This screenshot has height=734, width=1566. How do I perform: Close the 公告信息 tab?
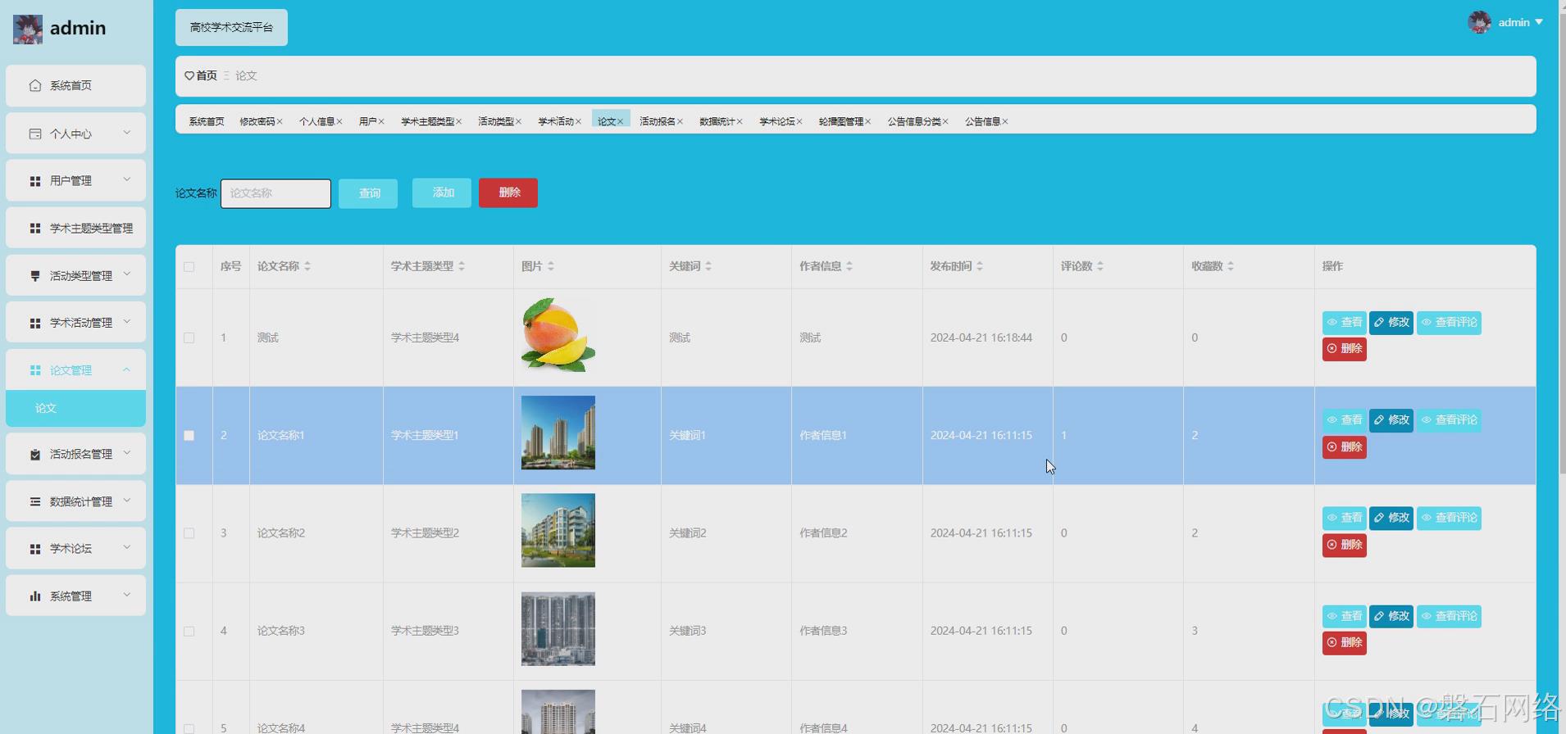[x=1005, y=121]
